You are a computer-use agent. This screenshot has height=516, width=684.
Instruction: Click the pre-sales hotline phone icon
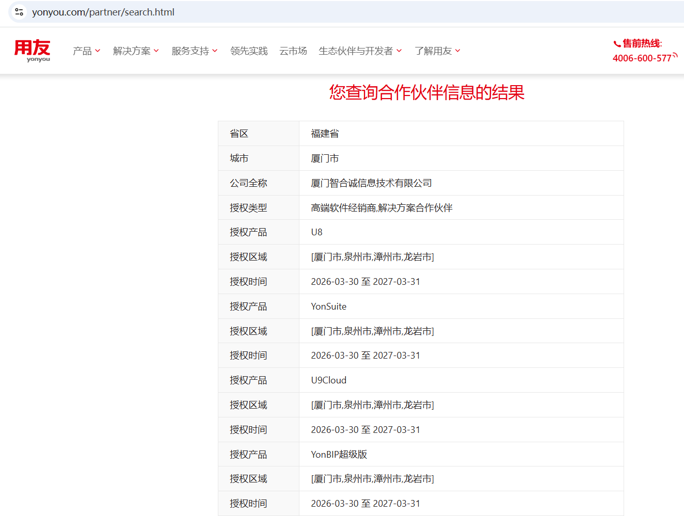617,44
